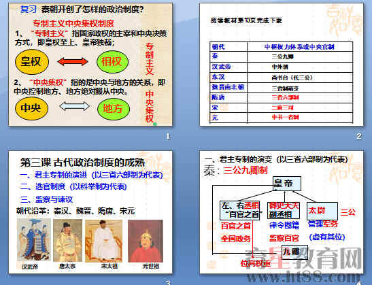The image size is (372, 285).
Task: Click 一、君主专制的演进 outline link
Action: click(91, 175)
